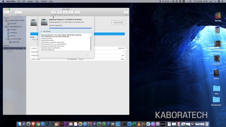Image resolution: width=226 pixels, height=127 pixels.
Task: Click the Mount toolbar icon
Action: [x=77, y=12]
